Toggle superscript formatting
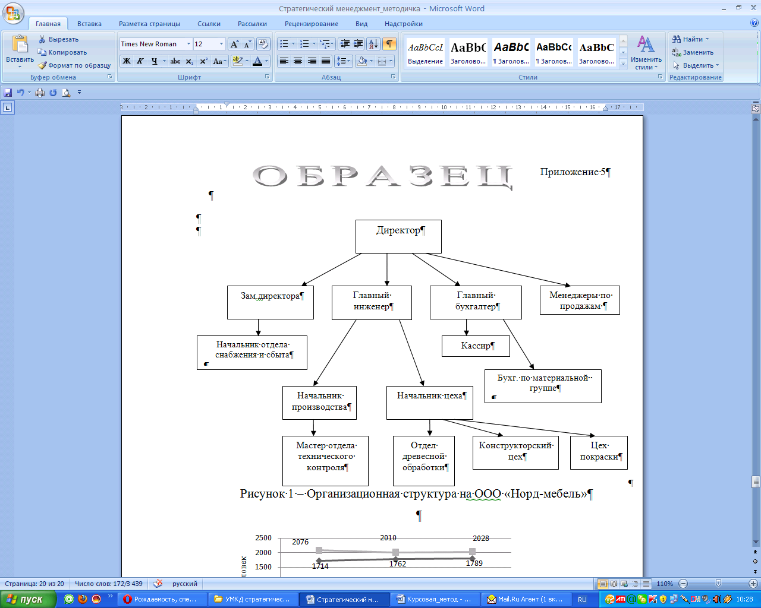Viewport: 761px width, 608px height. tap(203, 61)
